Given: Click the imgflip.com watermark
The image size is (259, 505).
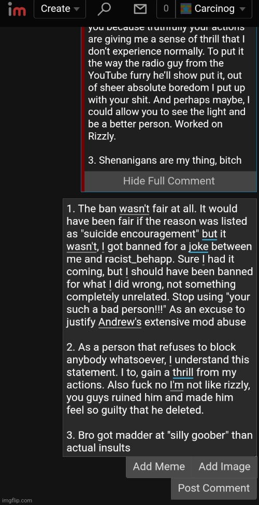Looking at the screenshot, I should [x=16, y=500].
